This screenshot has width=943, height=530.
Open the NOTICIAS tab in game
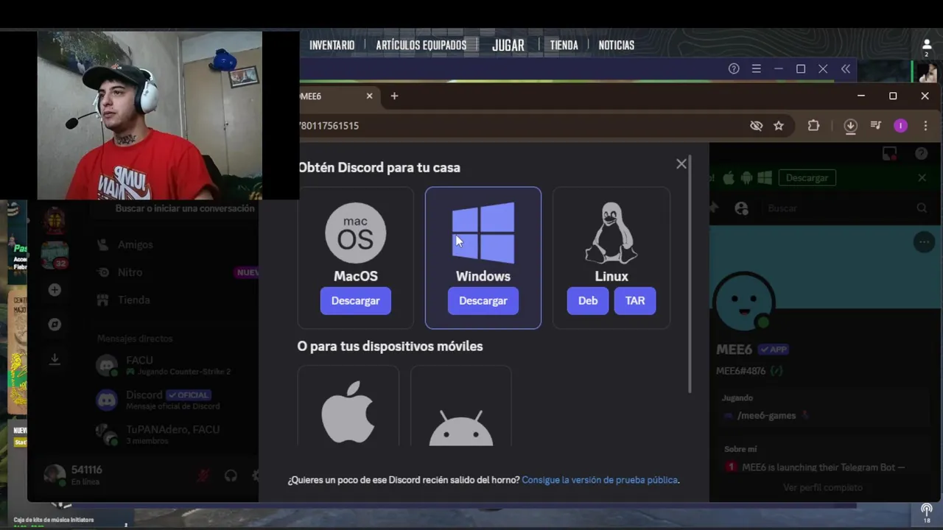coord(617,45)
